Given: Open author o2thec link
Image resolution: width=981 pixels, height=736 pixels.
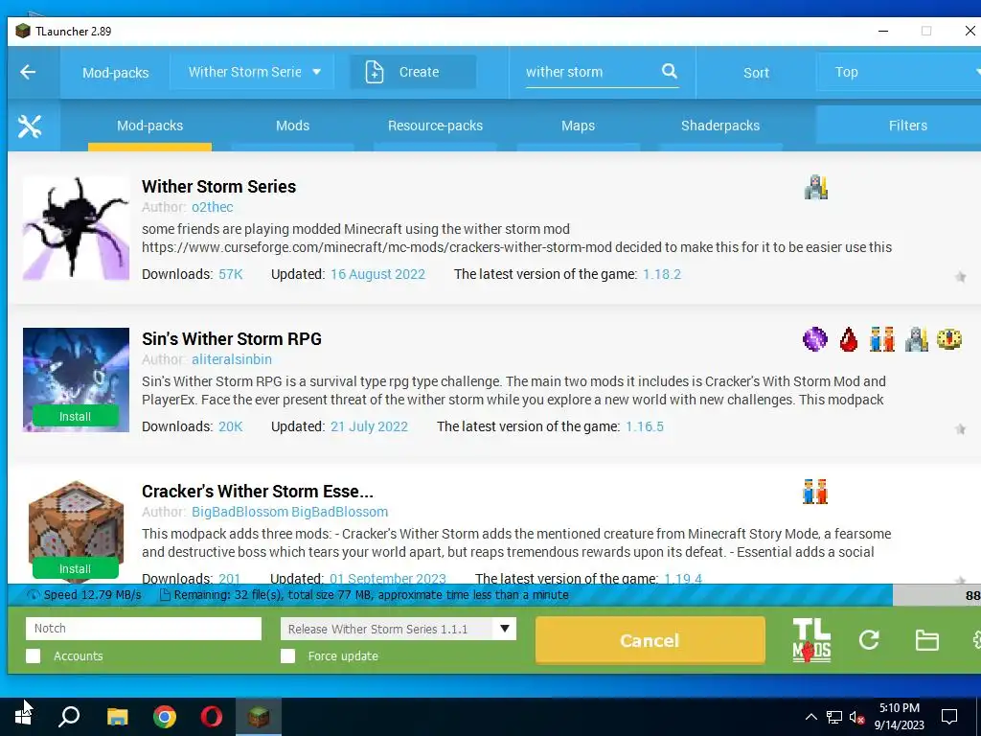Looking at the screenshot, I should 212,207.
